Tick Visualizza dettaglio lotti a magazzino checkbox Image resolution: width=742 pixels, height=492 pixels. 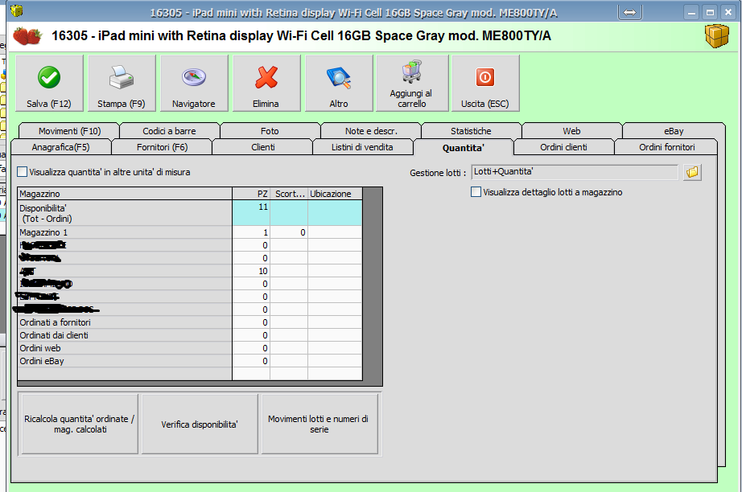476,192
